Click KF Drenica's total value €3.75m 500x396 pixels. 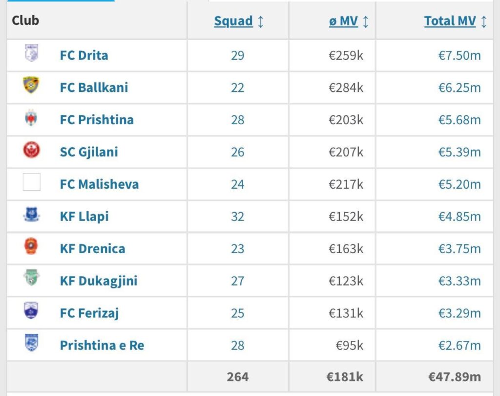pyautogui.click(x=459, y=249)
